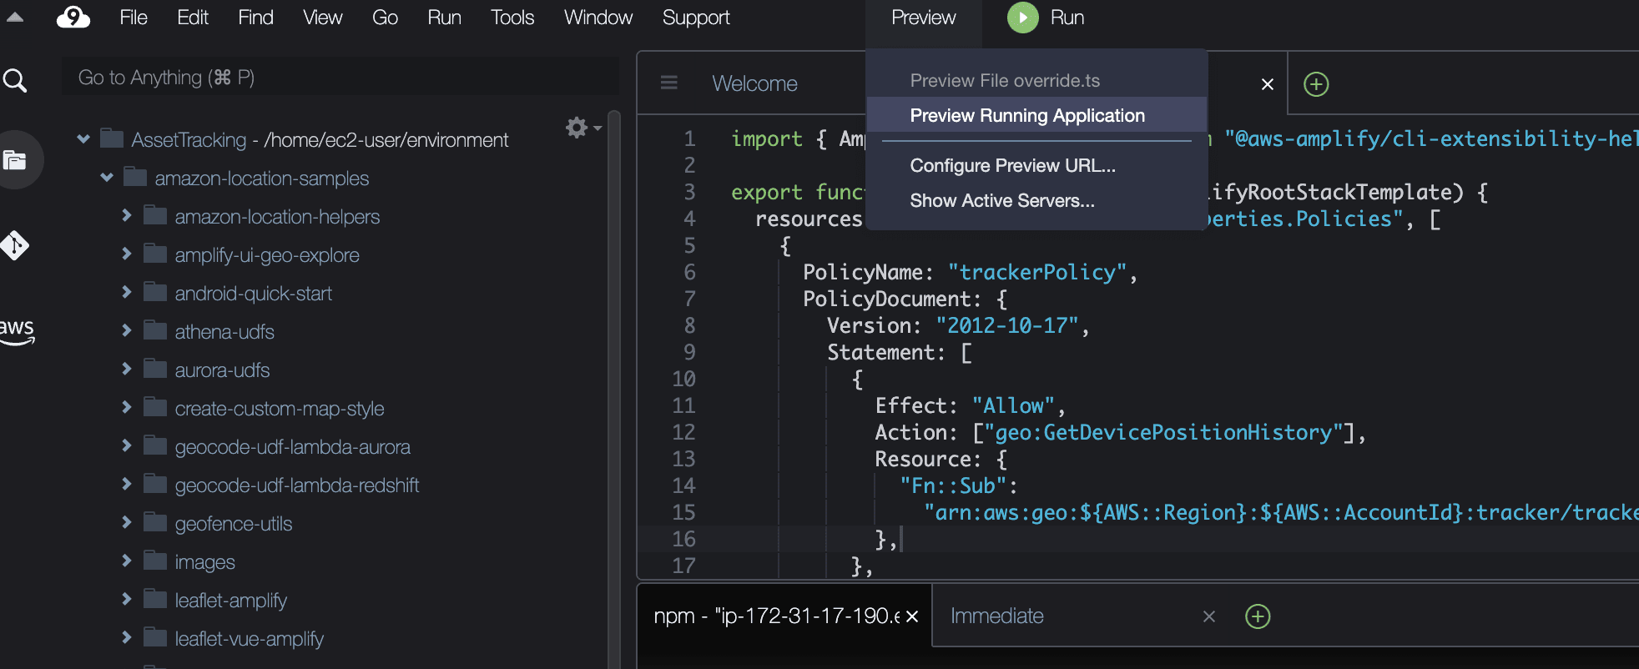Expand the aurora-udfs folder
Screen dimensions: 1639x669
coord(127,369)
